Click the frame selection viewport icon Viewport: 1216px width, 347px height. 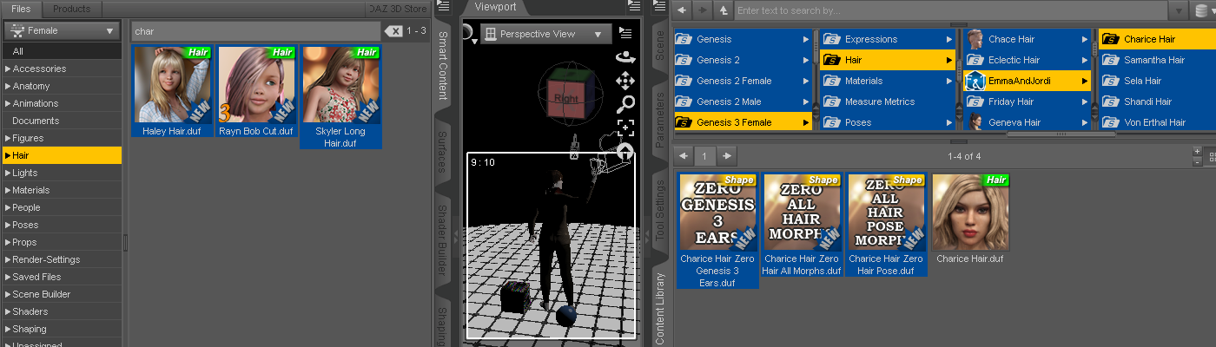pyautogui.click(x=625, y=128)
